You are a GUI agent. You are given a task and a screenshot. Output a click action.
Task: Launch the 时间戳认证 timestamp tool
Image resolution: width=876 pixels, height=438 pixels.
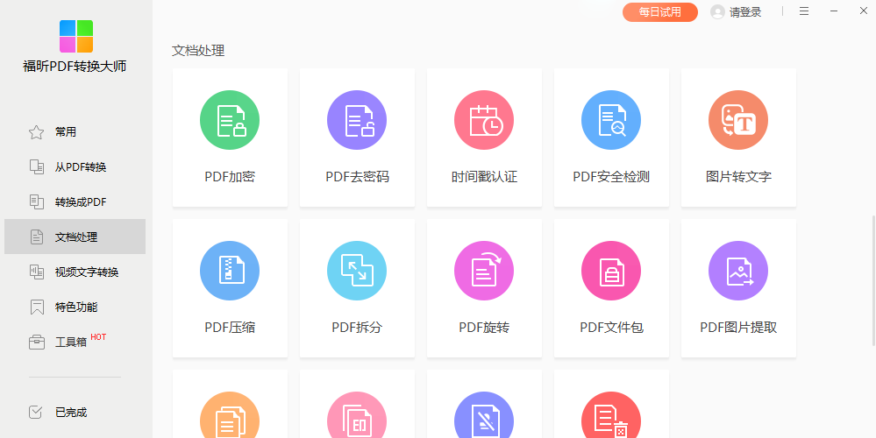(x=484, y=138)
